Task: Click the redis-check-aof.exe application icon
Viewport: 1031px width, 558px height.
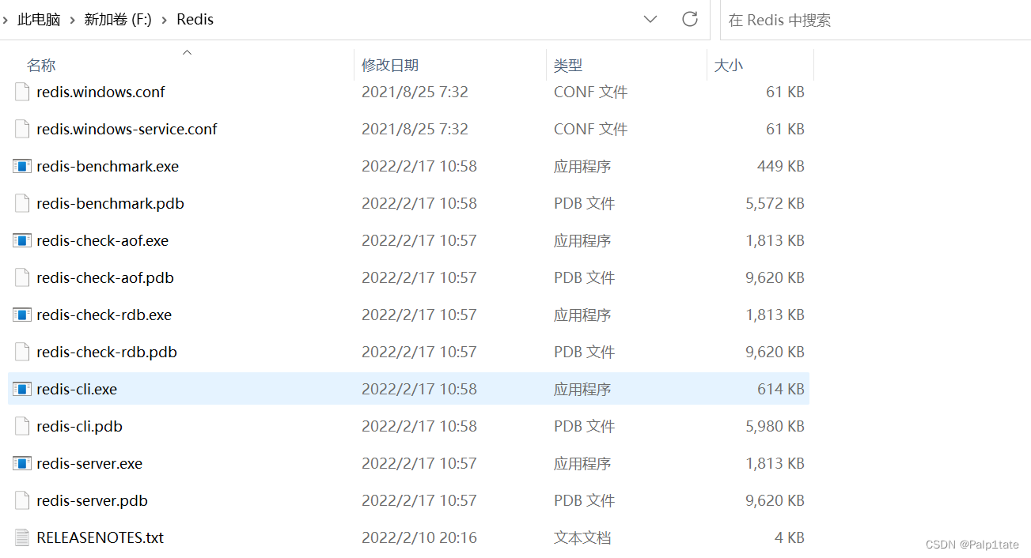Action: pos(22,240)
